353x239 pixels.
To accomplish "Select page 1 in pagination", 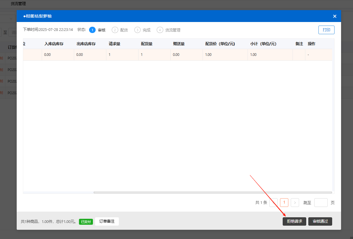I will [284, 203].
